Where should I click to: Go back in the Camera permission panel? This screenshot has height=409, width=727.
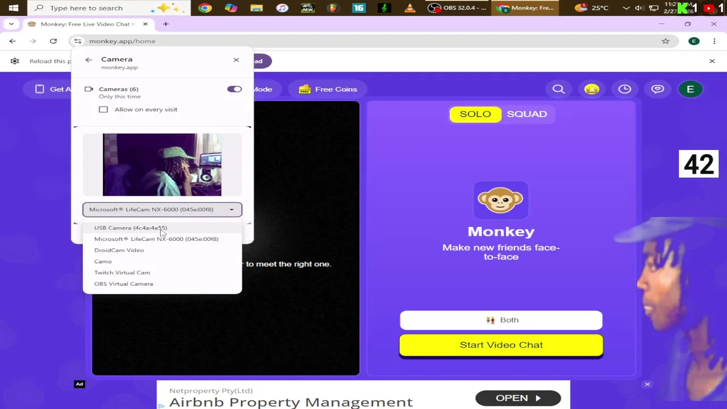[x=89, y=60]
